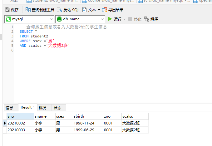Click birth date cell 1999-06-29
212x146 pixels.
click(x=88, y=130)
